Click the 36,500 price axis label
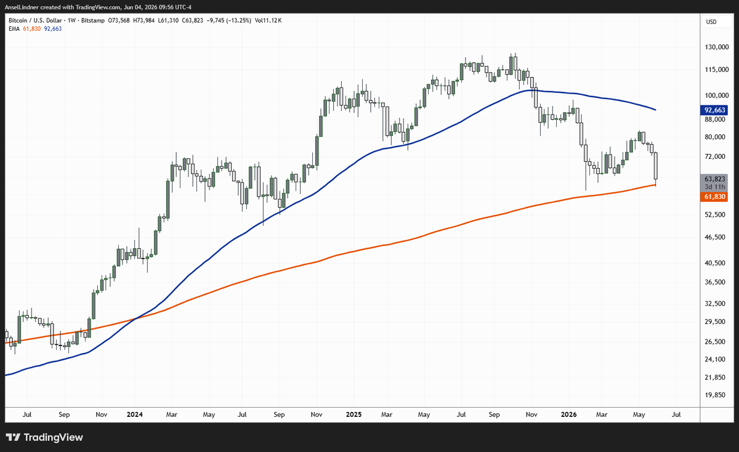 [x=716, y=282]
